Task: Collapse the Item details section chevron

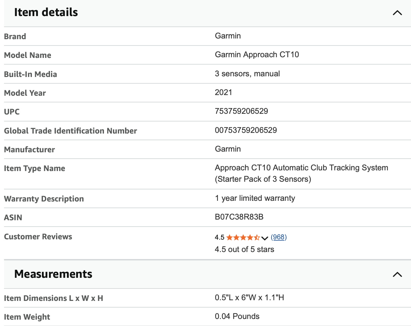Action: coord(397,13)
